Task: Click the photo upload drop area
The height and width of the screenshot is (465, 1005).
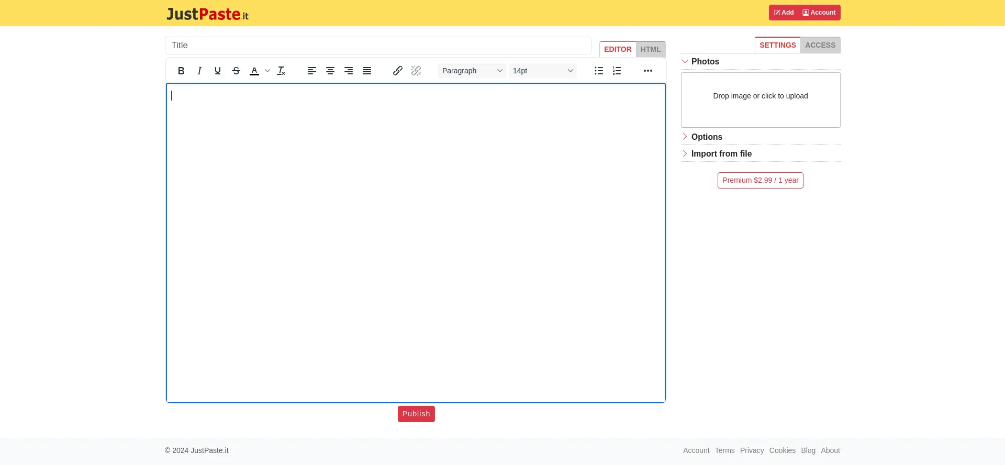Action: point(761,100)
